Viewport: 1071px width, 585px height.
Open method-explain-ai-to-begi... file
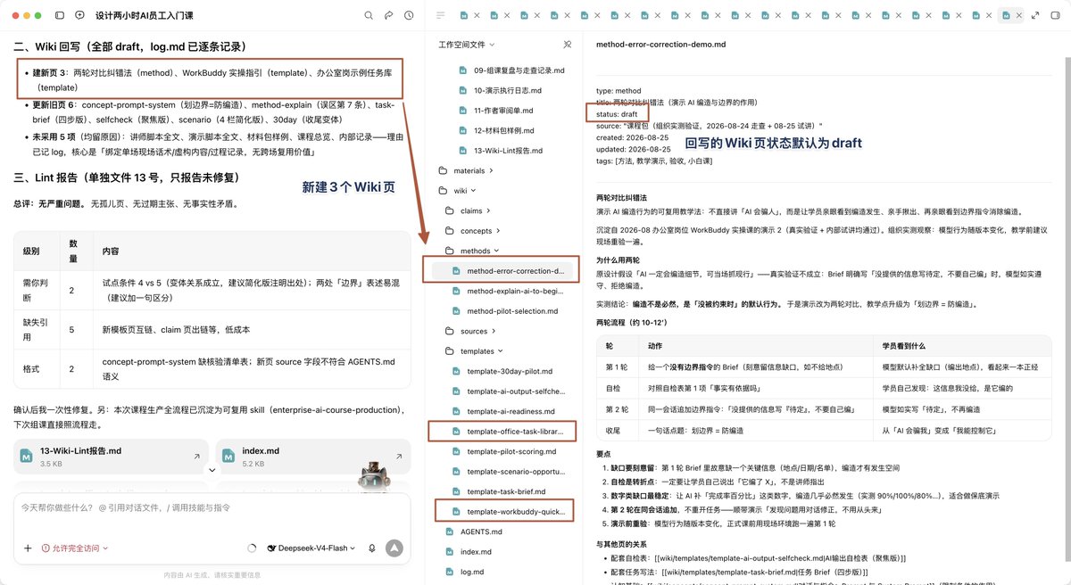[x=509, y=291]
